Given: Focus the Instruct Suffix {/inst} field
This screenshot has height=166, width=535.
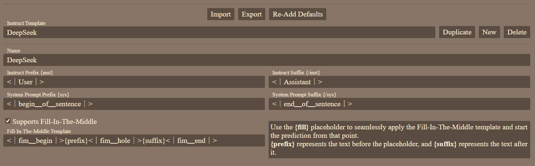Looking at the screenshot, I should coord(399,82).
